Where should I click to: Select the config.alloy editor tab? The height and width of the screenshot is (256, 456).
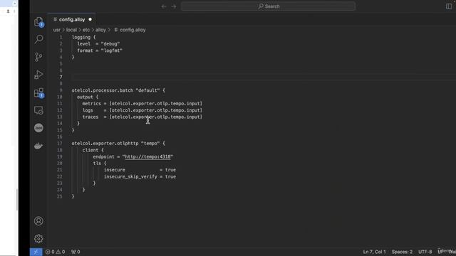tap(72, 19)
